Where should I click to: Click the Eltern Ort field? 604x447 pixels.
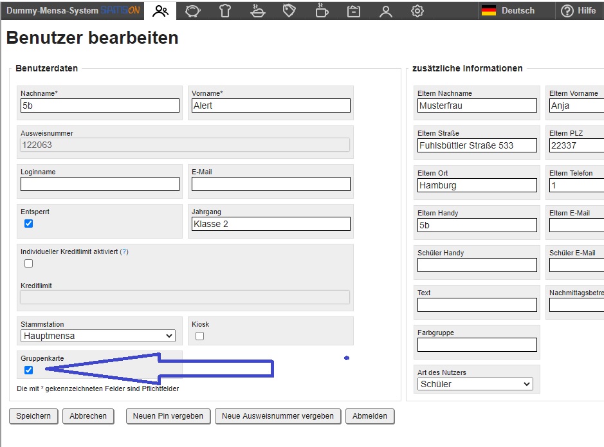click(477, 185)
